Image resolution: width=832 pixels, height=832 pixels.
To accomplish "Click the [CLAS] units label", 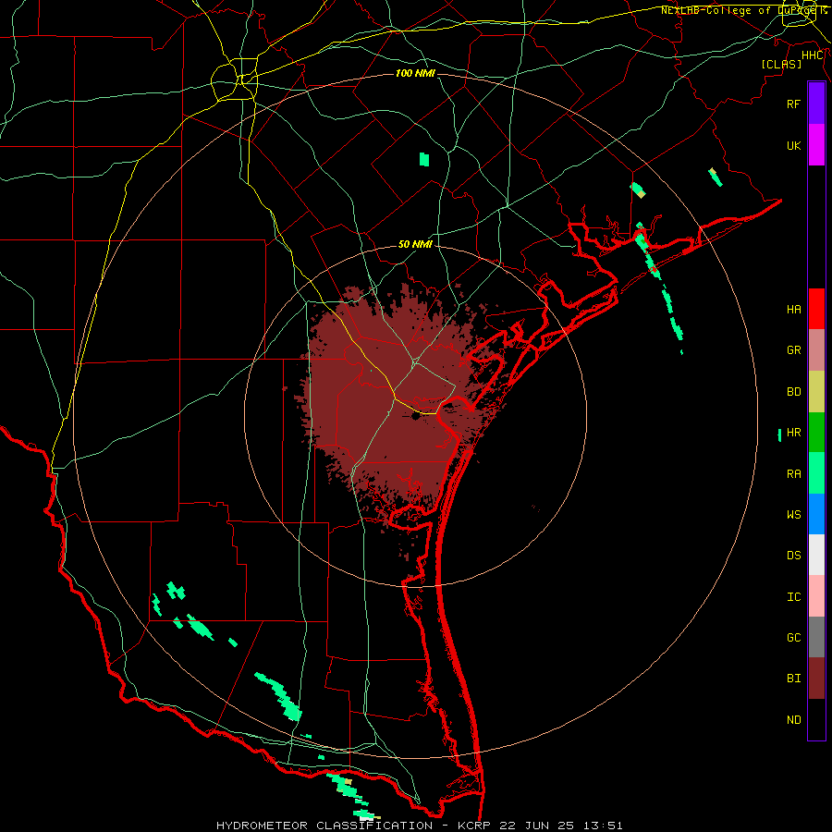I will (781, 64).
